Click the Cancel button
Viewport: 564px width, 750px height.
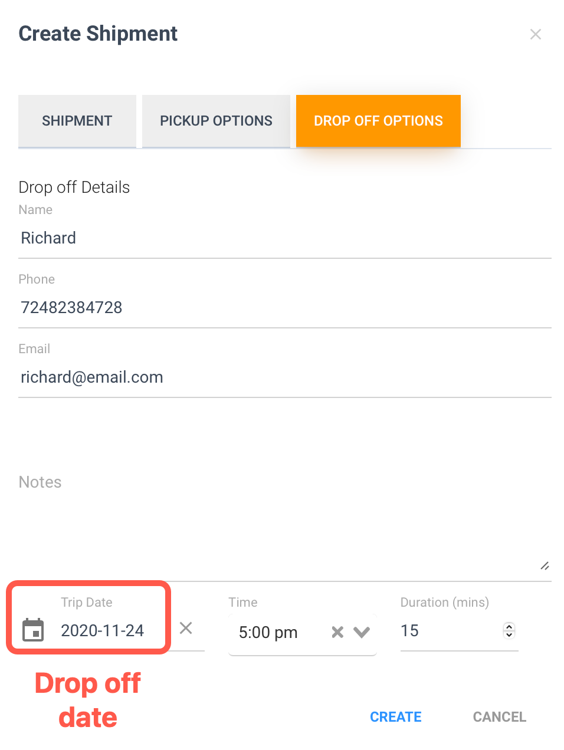click(x=500, y=717)
